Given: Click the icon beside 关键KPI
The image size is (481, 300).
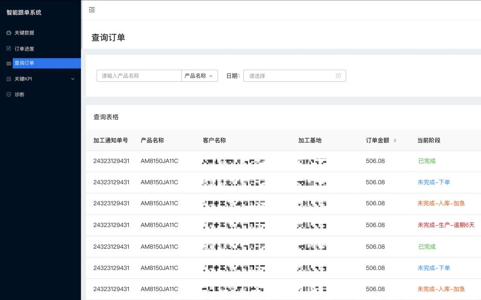Looking at the screenshot, I should point(8,79).
